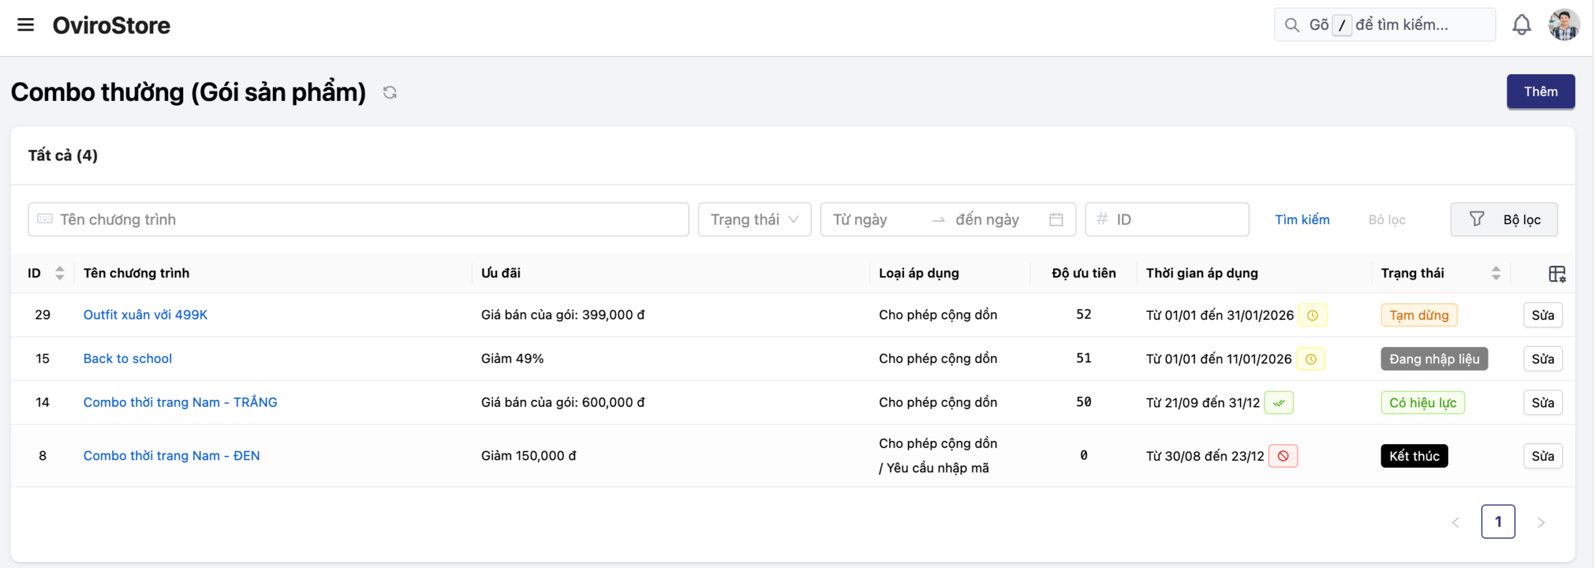
Task: Open the date range calendar icon
Action: coord(1056,220)
